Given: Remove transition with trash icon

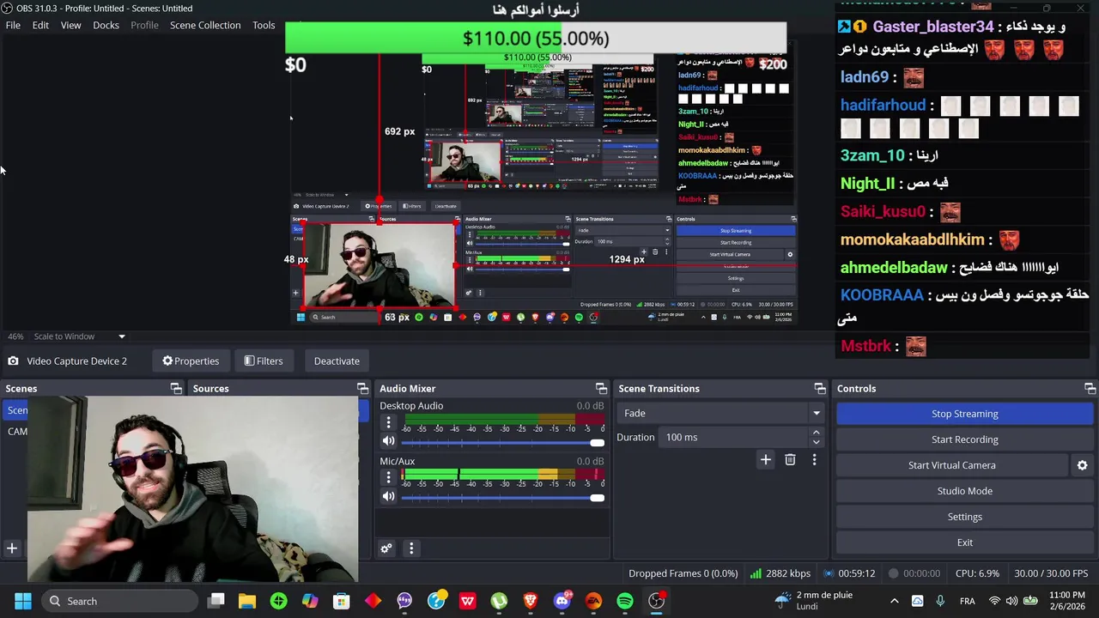Looking at the screenshot, I should click(x=790, y=460).
